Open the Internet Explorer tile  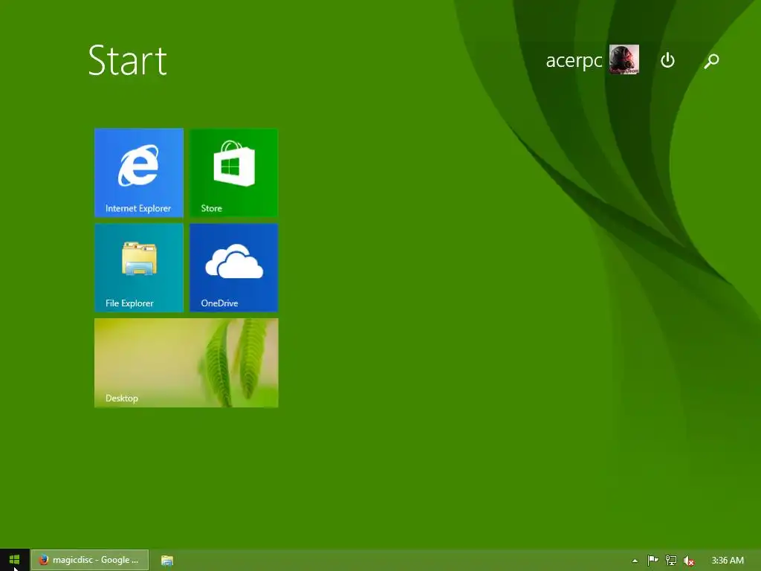(x=139, y=172)
